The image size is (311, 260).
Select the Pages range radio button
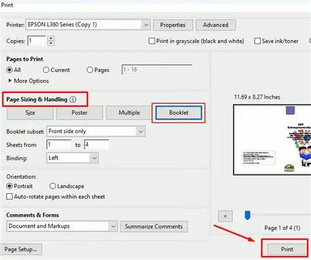tap(90, 70)
